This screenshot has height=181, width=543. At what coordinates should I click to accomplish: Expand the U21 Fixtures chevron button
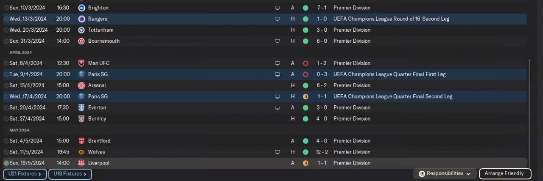pyautogui.click(x=25, y=174)
